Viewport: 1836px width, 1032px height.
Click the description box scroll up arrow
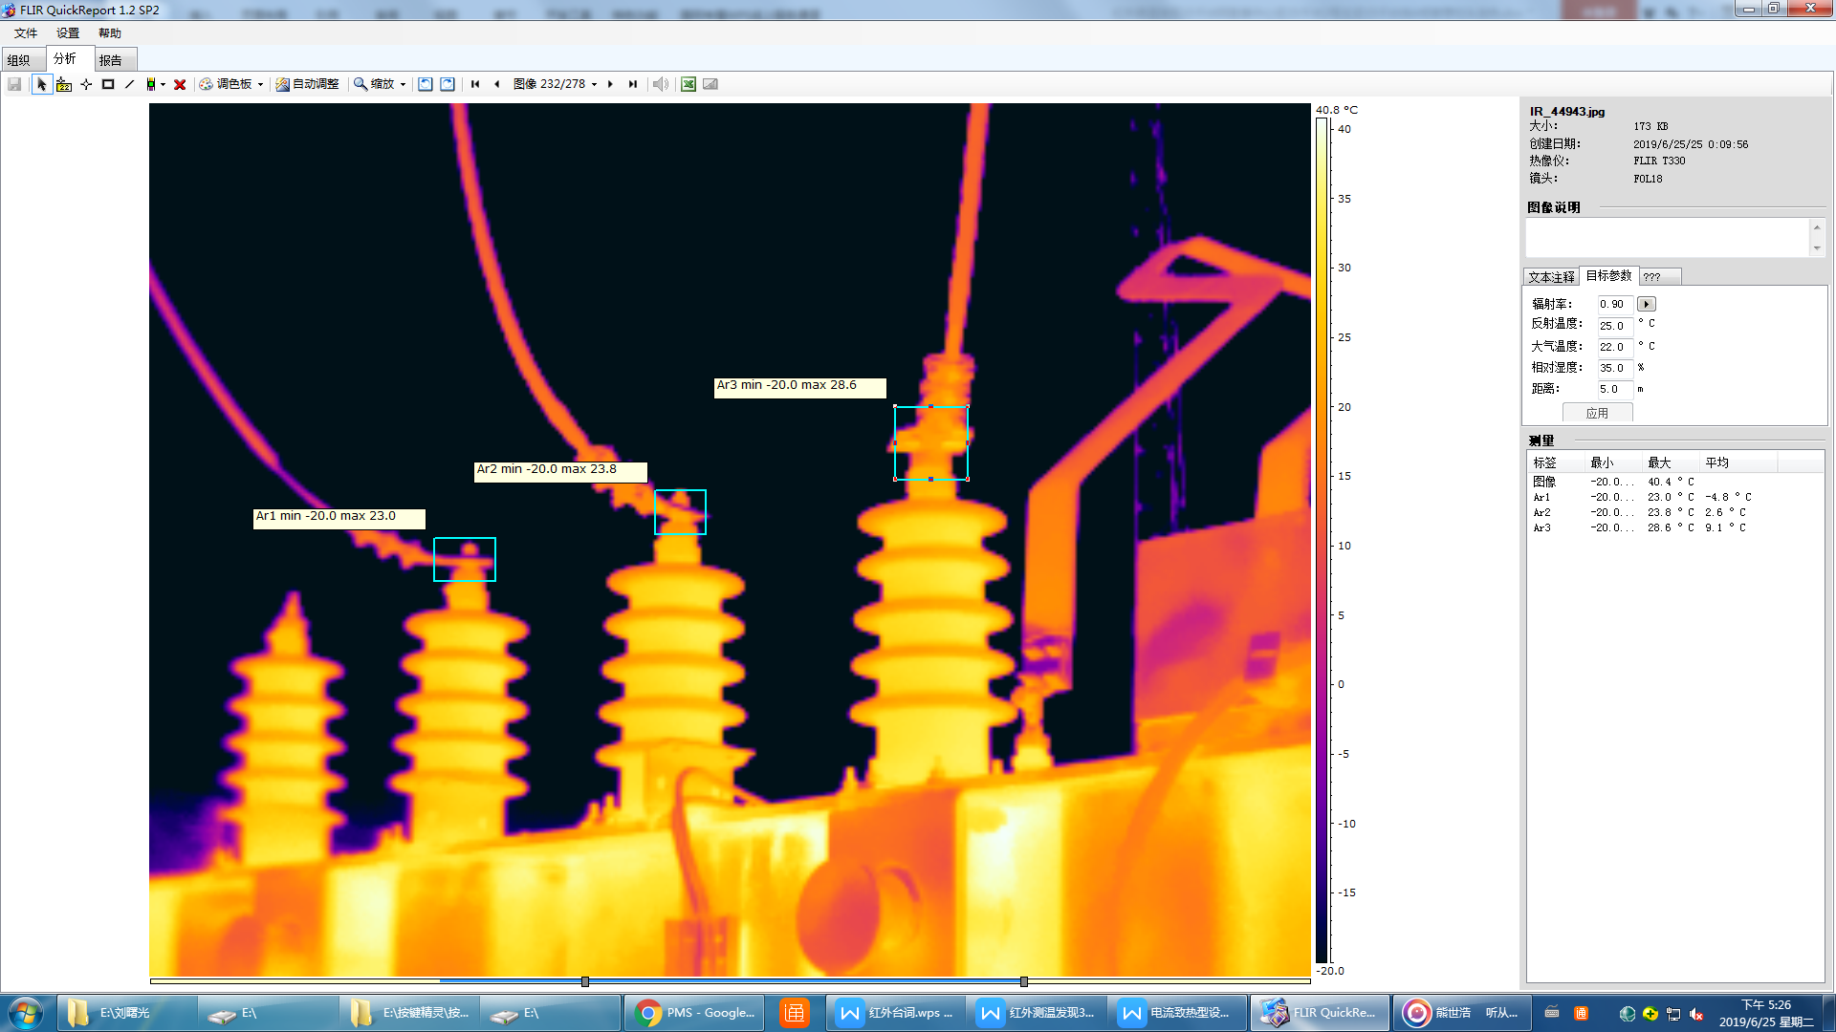(1817, 226)
